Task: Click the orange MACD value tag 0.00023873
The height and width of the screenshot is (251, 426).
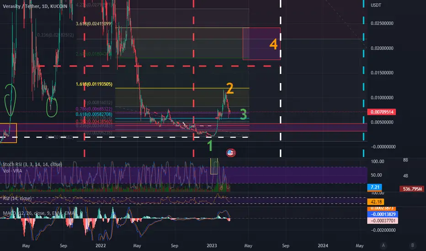Action: pos(382,208)
